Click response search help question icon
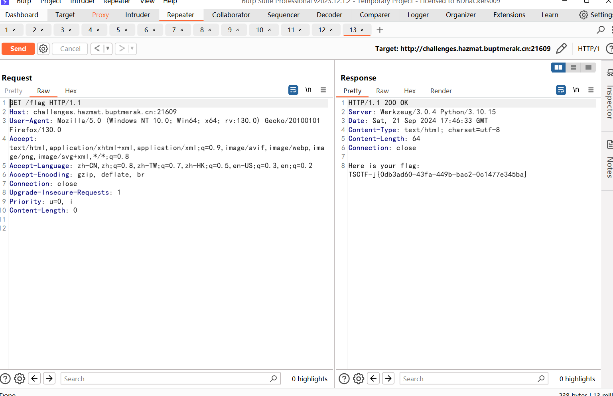 pyautogui.click(x=344, y=378)
